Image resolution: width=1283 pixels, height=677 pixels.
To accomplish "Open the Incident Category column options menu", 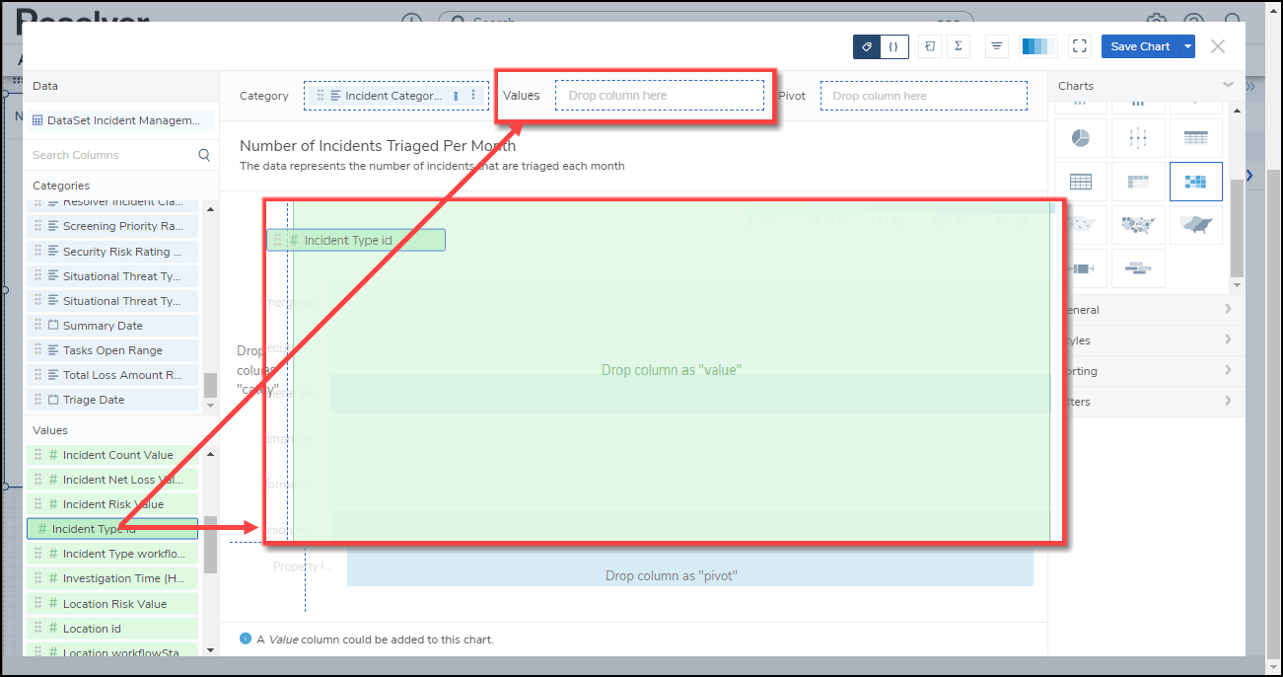I will pos(473,96).
